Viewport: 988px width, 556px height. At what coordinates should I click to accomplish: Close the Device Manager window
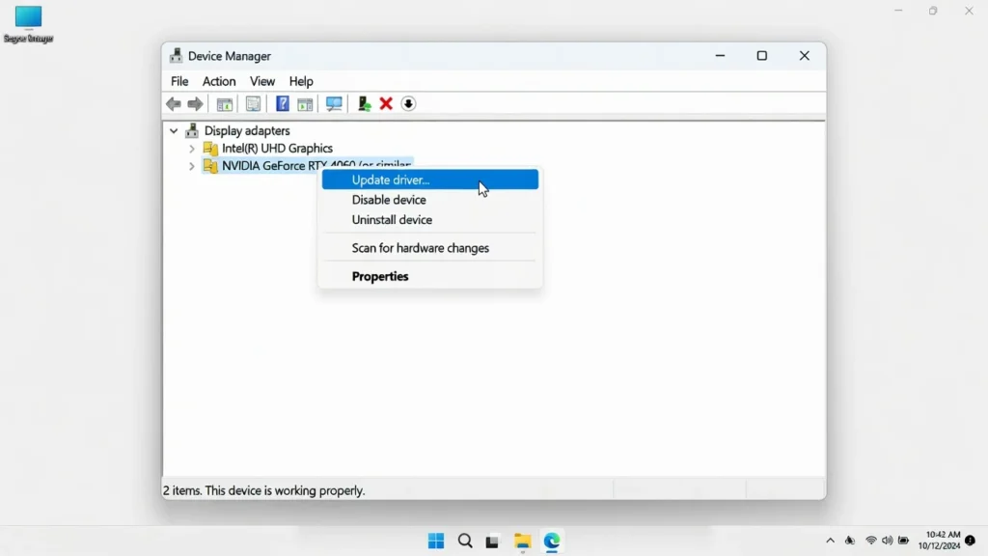tap(805, 55)
